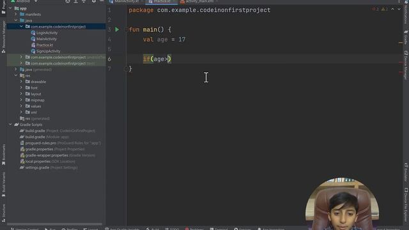Collapse the app module node
The width and height of the screenshot is (409, 230).
tap(10, 8)
